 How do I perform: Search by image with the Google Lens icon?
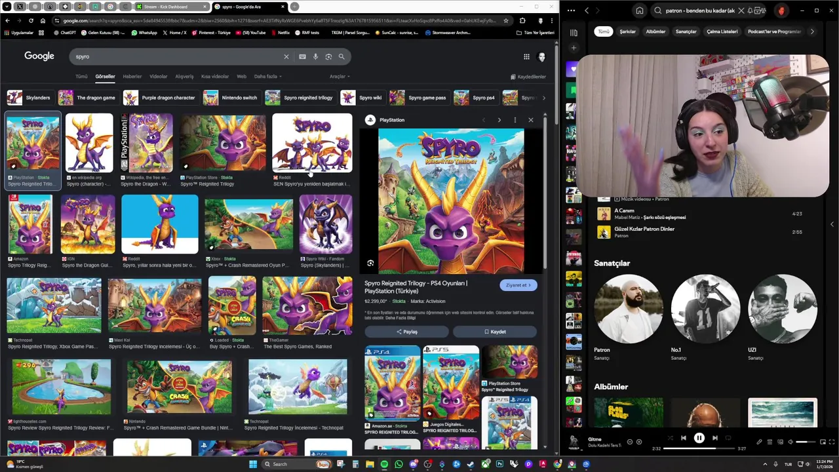[328, 56]
